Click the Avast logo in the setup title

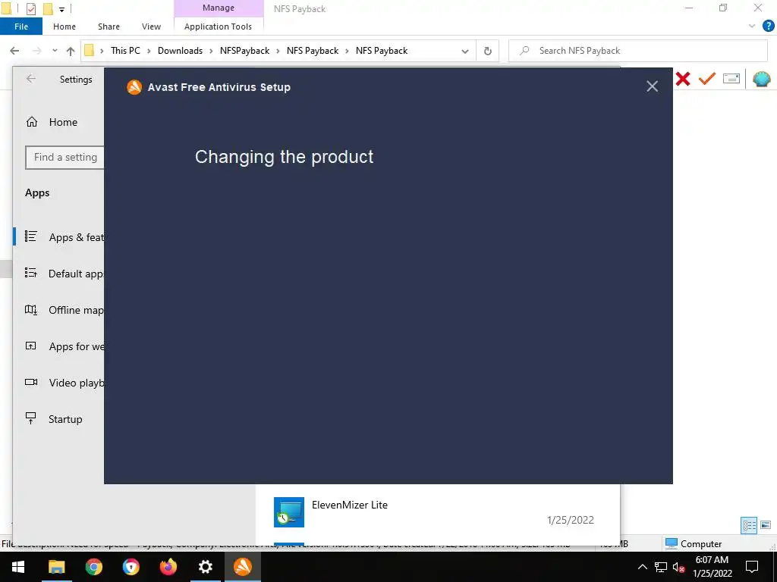pyautogui.click(x=134, y=87)
